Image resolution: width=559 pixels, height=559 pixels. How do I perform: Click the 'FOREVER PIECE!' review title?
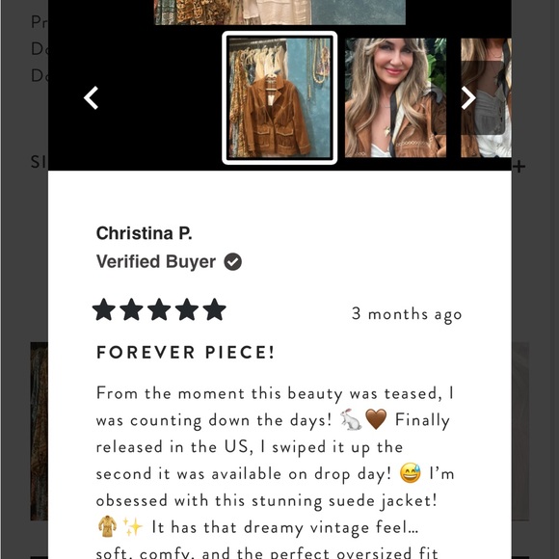(x=185, y=352)
